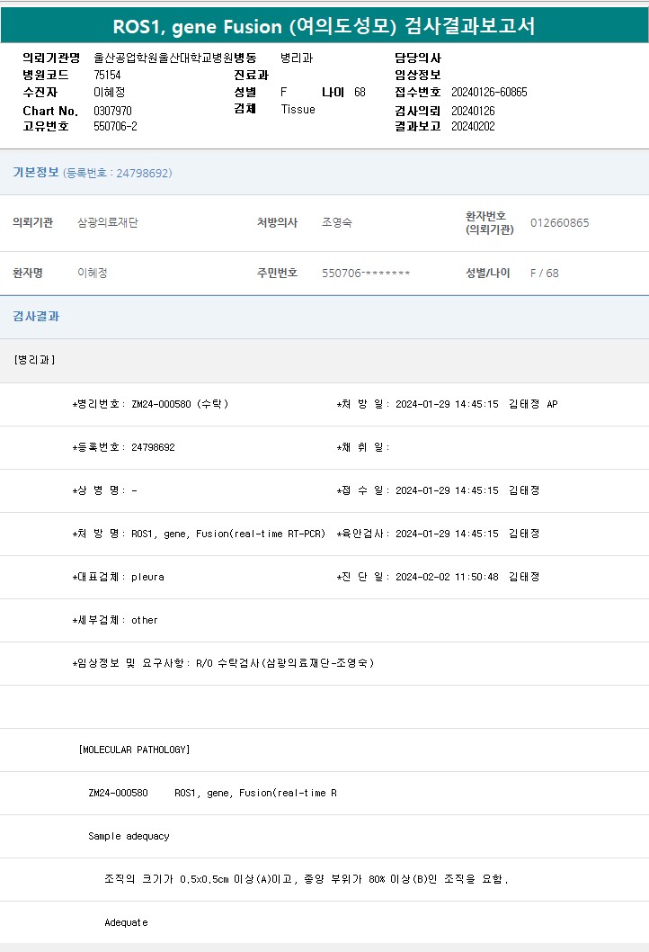The height and width of the screenshot is (952, 649).
Task: Select the 검사결과 section header
Action: click(36, 317)
